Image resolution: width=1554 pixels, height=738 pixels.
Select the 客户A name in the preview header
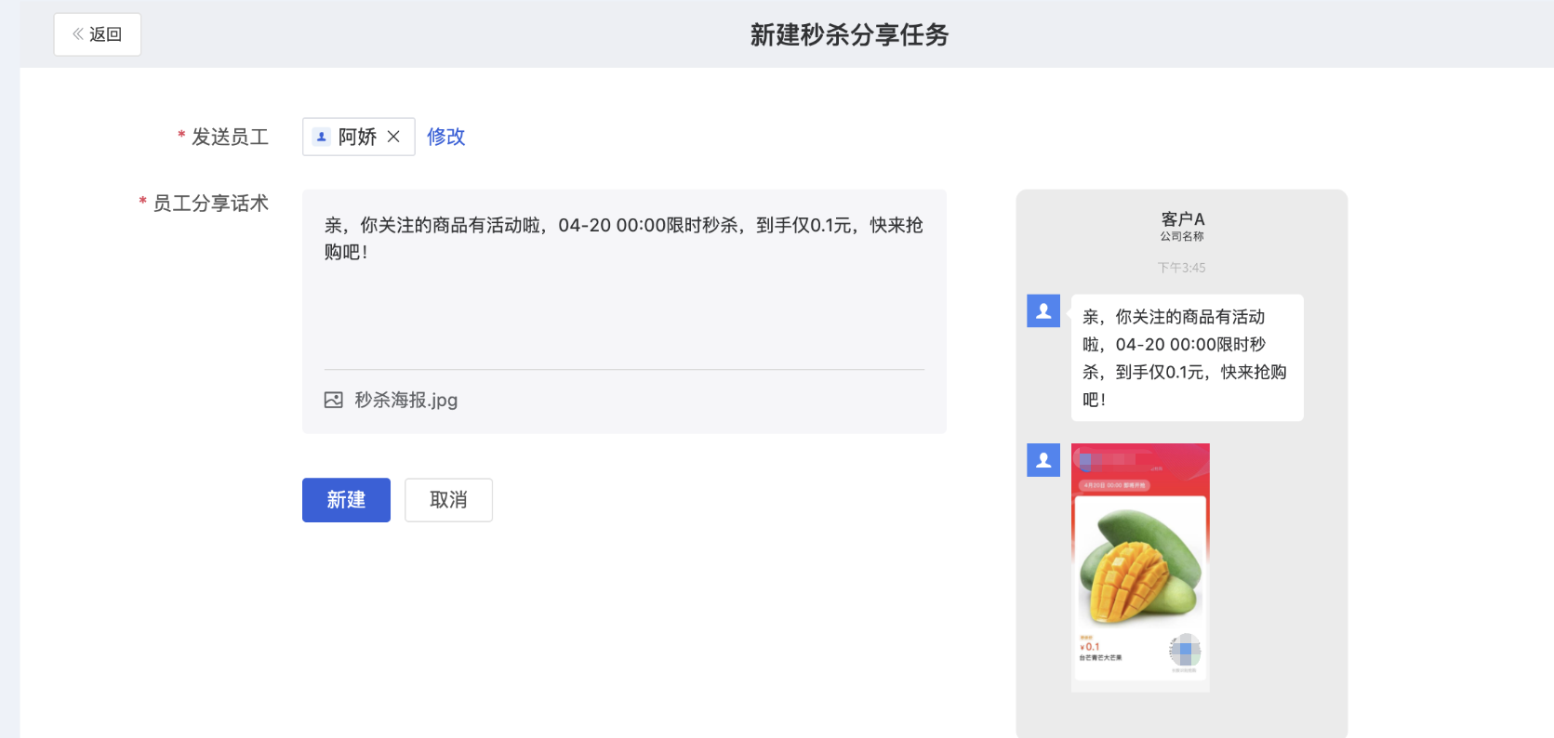coord(1182,219)
